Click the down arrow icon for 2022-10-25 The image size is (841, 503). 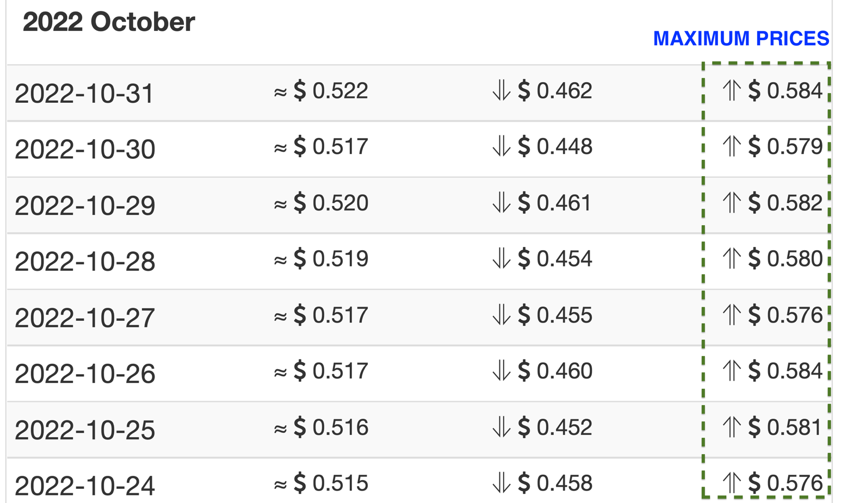(x=501, y=427)
